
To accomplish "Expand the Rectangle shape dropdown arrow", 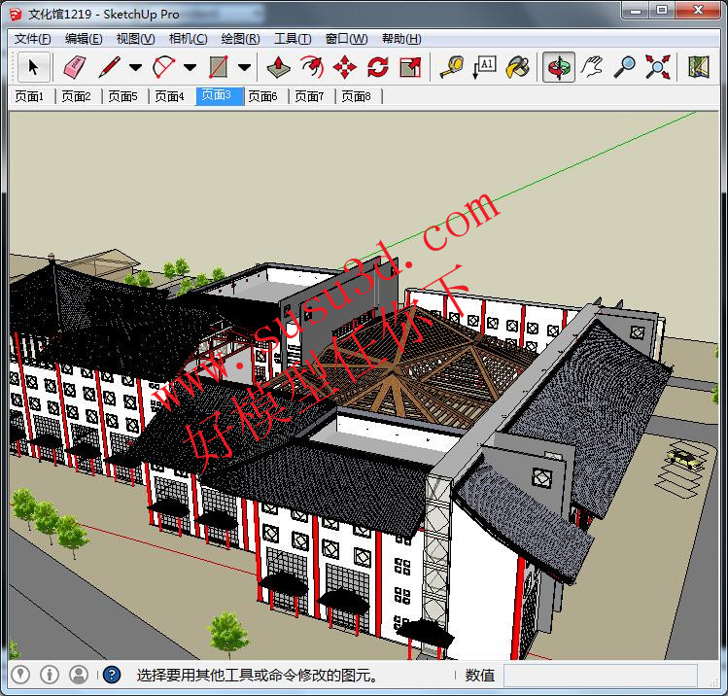I will pyautogui.click(x=245, y=68).
